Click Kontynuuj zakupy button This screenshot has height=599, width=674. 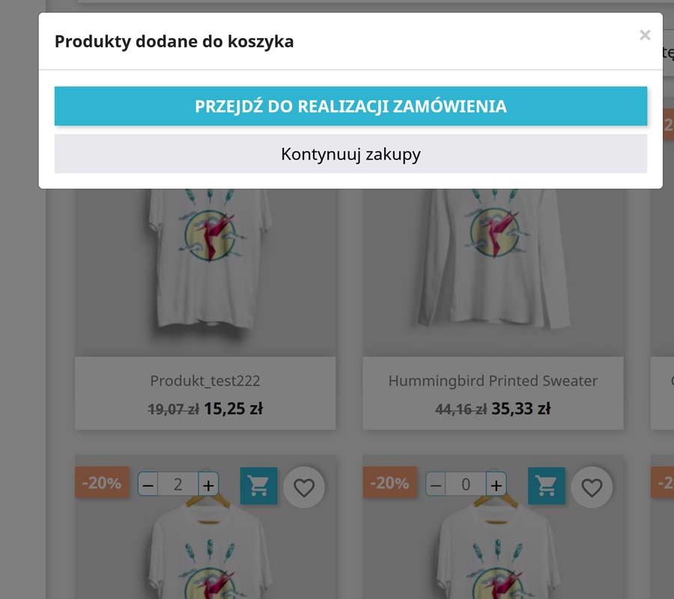point(350,153)
